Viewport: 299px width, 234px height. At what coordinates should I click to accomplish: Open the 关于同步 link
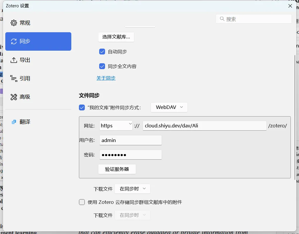[x=106, y=78]
